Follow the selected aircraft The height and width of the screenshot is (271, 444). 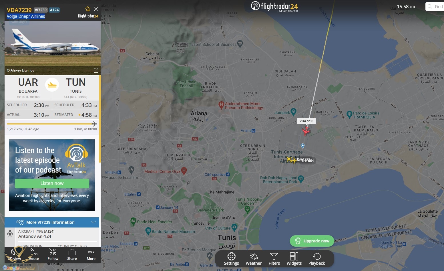pos(53,254)
